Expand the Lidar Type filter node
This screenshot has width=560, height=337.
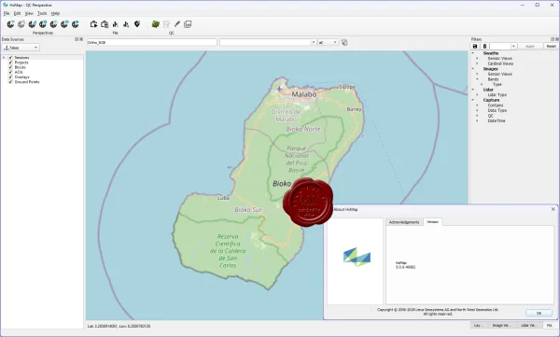coord(477,95)
